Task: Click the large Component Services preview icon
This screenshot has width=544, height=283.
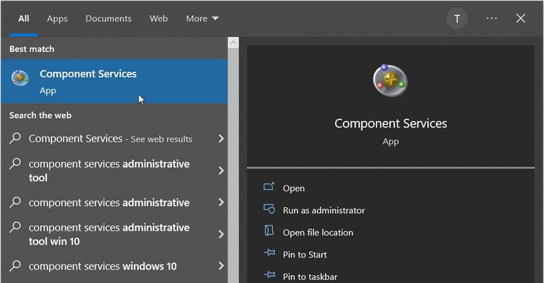Action: pos(390,81)
